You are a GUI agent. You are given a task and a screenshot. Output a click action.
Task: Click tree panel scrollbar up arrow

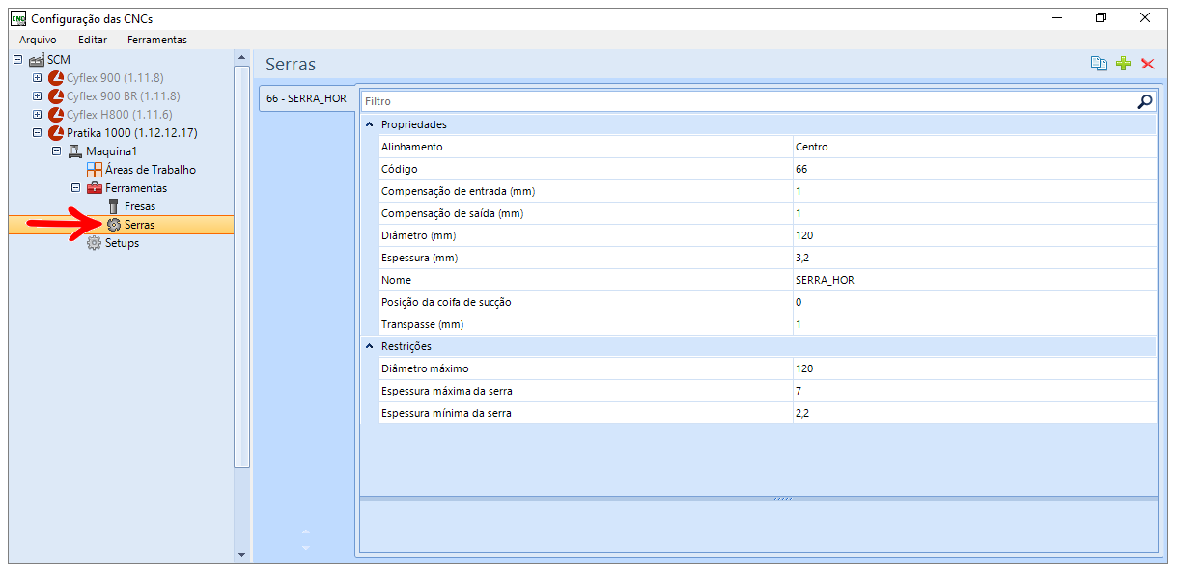click(241, 58)
